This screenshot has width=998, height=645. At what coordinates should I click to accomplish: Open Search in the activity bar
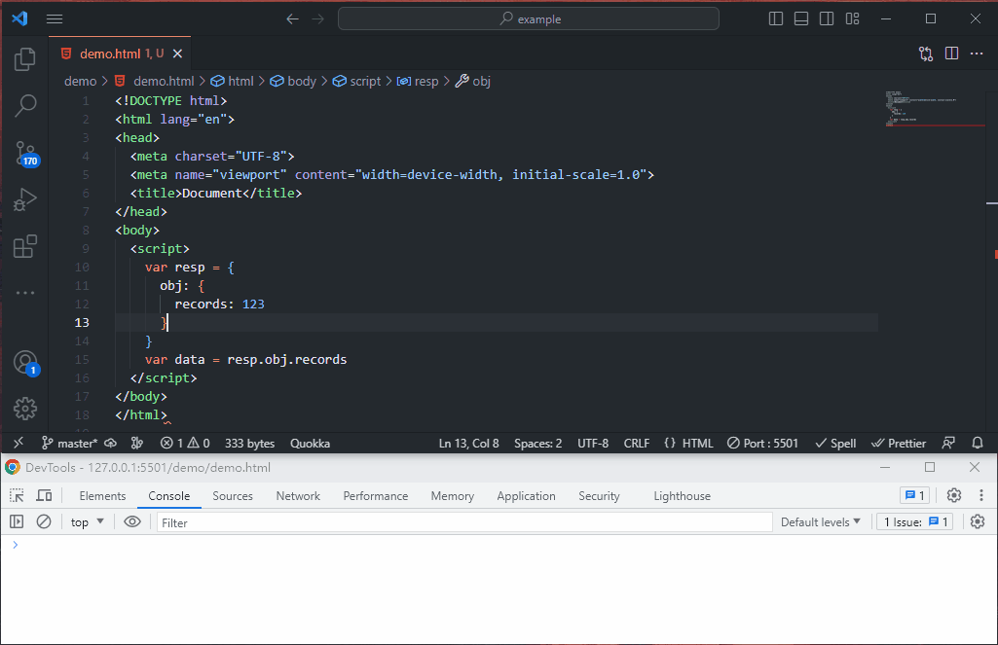[x=25, y=106]
